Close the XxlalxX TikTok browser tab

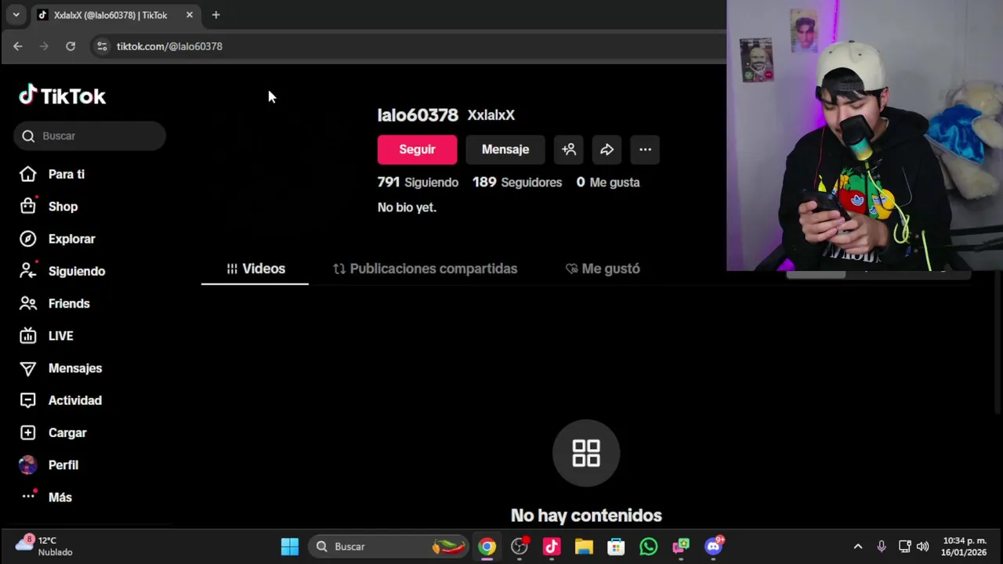point(189,15)
